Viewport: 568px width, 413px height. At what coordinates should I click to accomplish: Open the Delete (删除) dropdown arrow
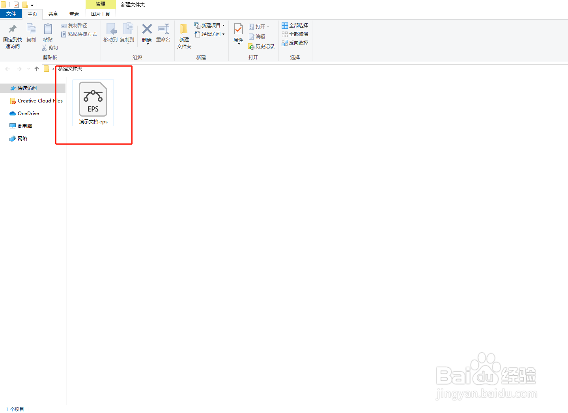point(147,44)
